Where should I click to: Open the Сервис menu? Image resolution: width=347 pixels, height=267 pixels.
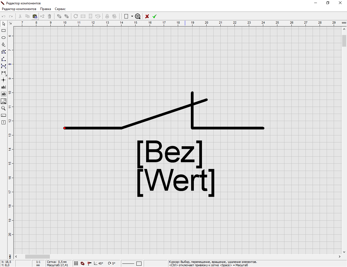pos(60,9)
